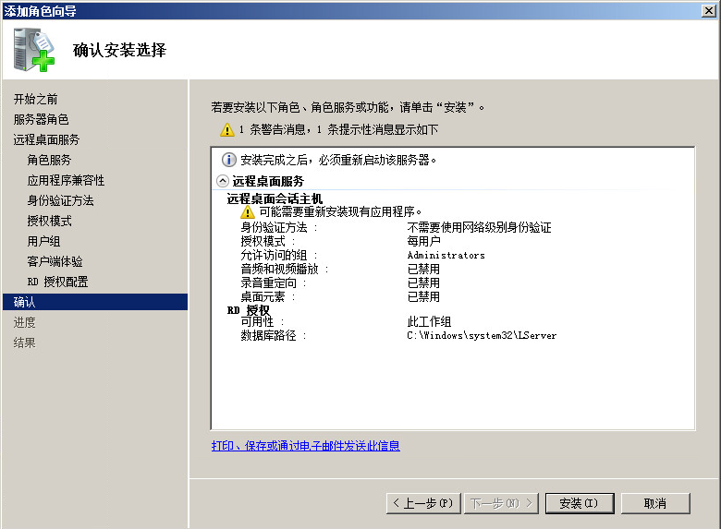The image size is (721, 529).
Task: Select 角色服务 step in sidebar
Action: click(49, 160)
